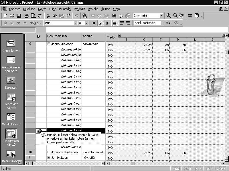229x171 pixels.
Task: Zoom out on the timescale
Action: click(x=175, y=16)
